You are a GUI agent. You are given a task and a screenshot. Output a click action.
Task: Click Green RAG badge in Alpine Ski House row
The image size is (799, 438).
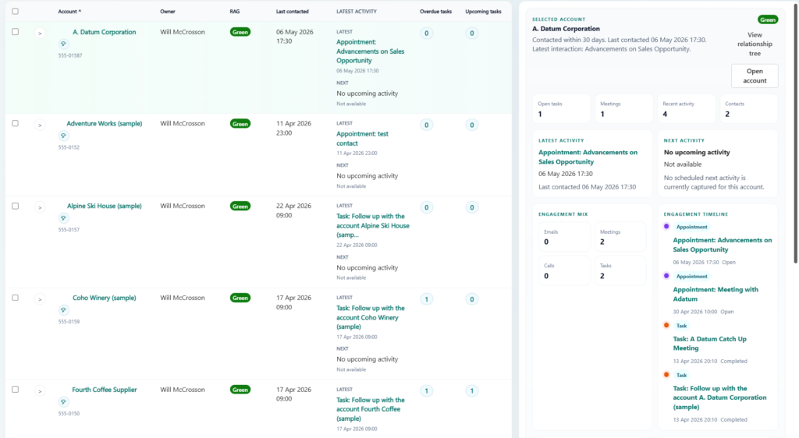240,206
